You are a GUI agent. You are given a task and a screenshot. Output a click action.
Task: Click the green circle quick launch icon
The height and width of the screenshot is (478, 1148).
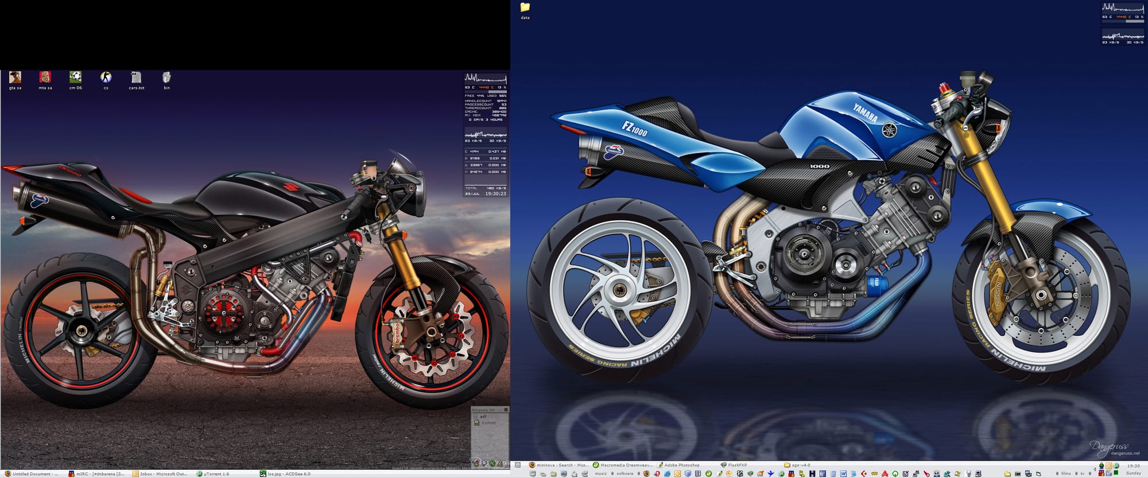895,473
